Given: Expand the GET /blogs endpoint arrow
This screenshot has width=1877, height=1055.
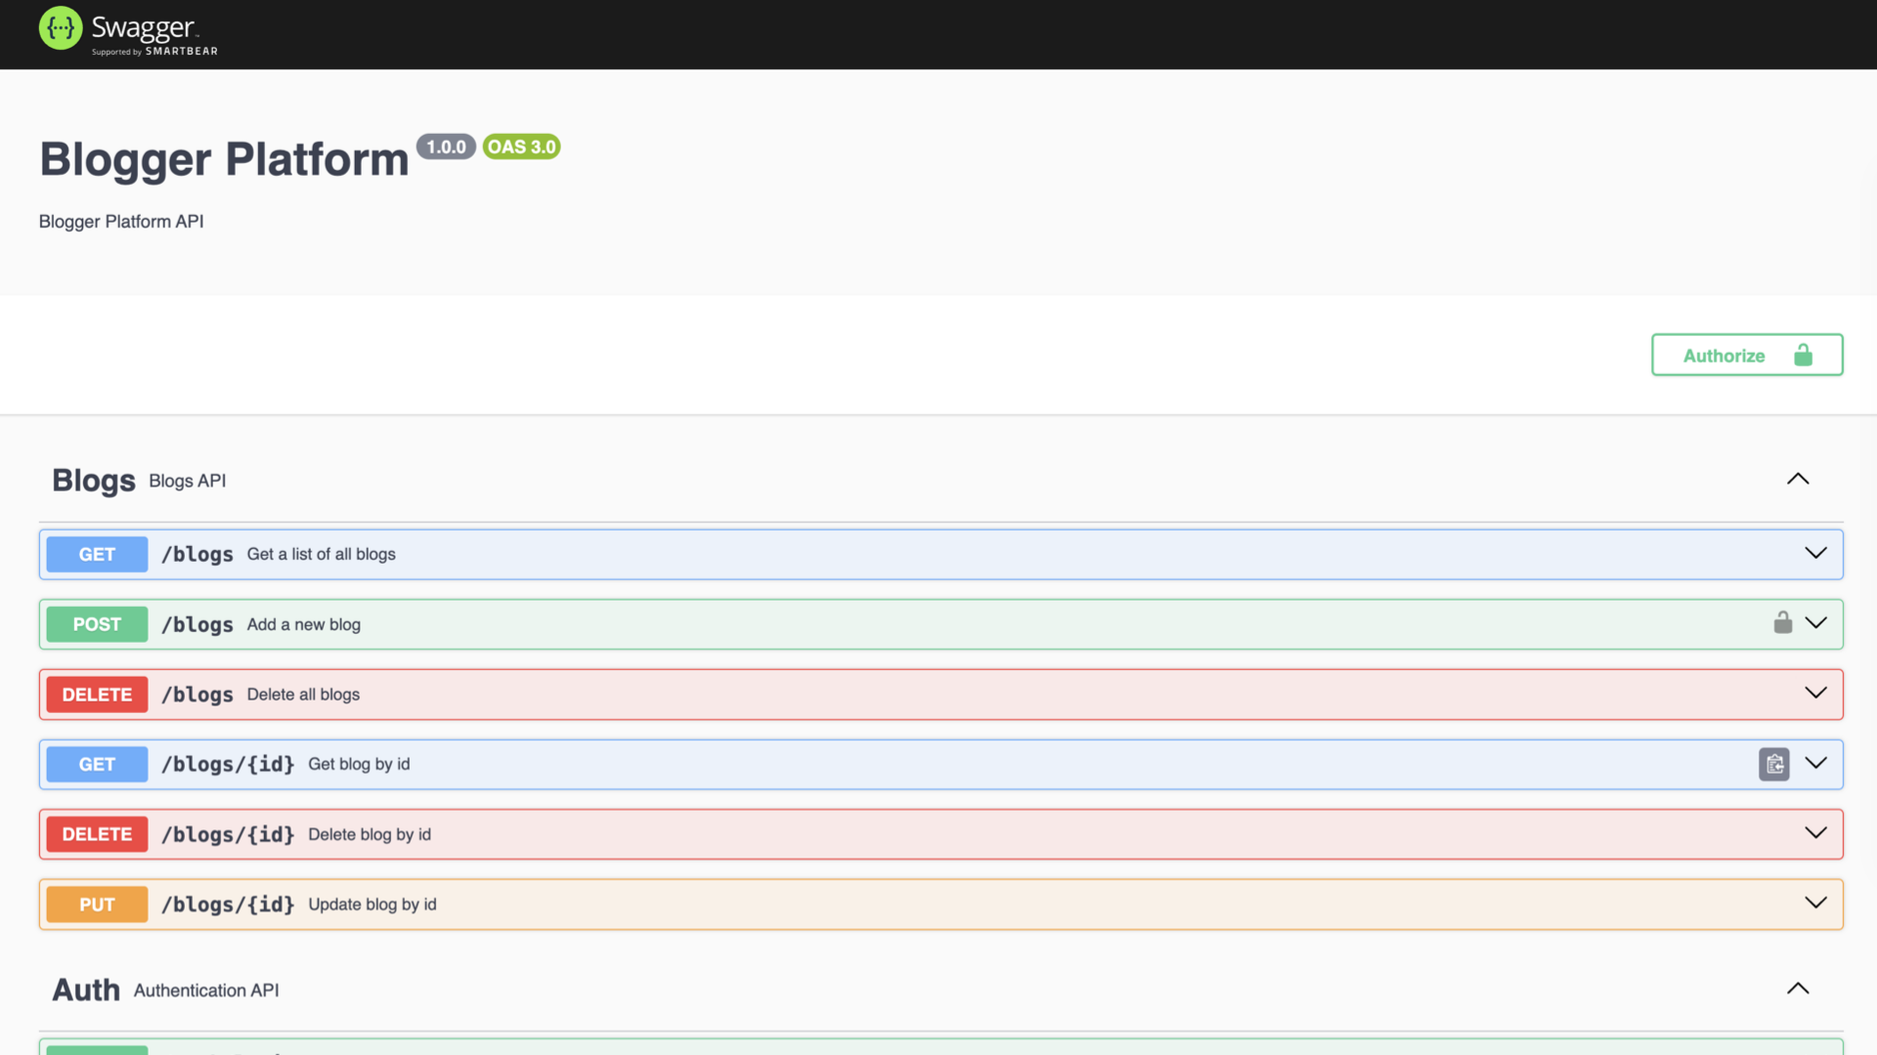Looking at the screenshot, I should pyautogui.click(x=1815, y=553).
